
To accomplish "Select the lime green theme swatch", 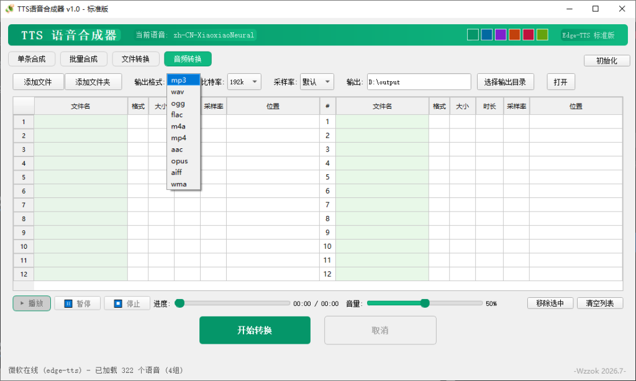I will (x=542, y=35).
